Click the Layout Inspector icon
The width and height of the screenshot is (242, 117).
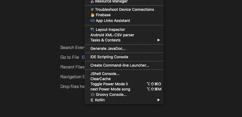(93, 30)
